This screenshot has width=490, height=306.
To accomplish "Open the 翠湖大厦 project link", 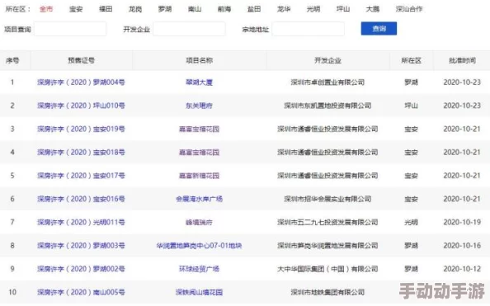I will click(x=199, y=82).
